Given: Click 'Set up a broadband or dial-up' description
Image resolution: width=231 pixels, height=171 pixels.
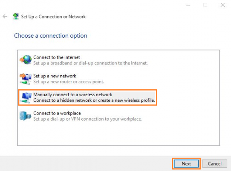Looking at the screenshot, I should (x=90, y=63).
